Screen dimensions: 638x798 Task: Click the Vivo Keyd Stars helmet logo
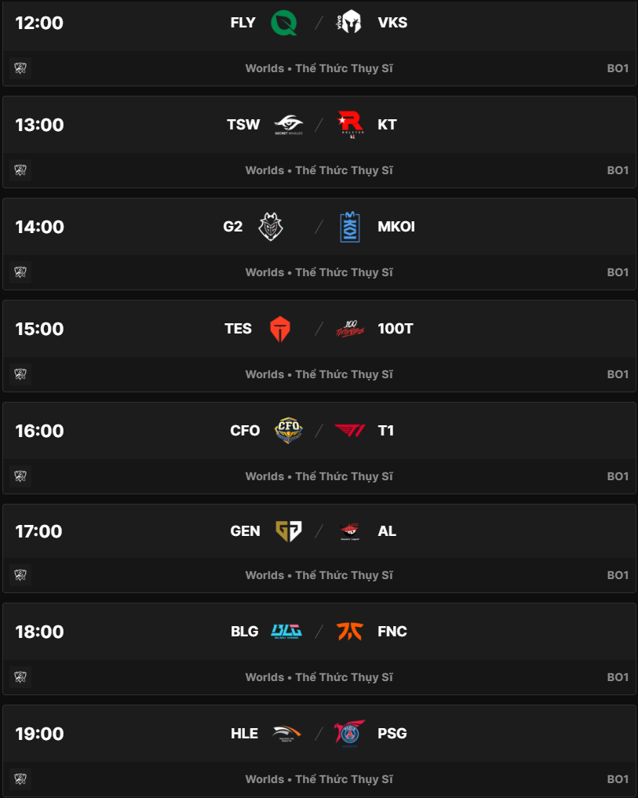click(349, 23)
